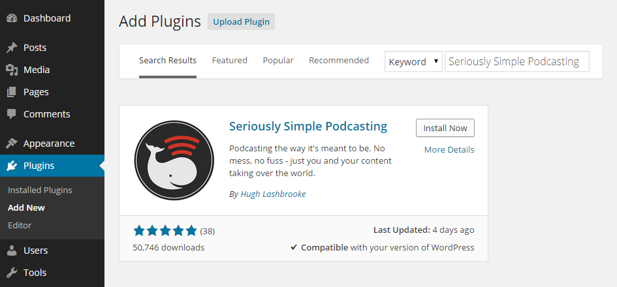Open More Details link for plugin
617x287 pixels.
pyautogui.click(x=449, y=150)
